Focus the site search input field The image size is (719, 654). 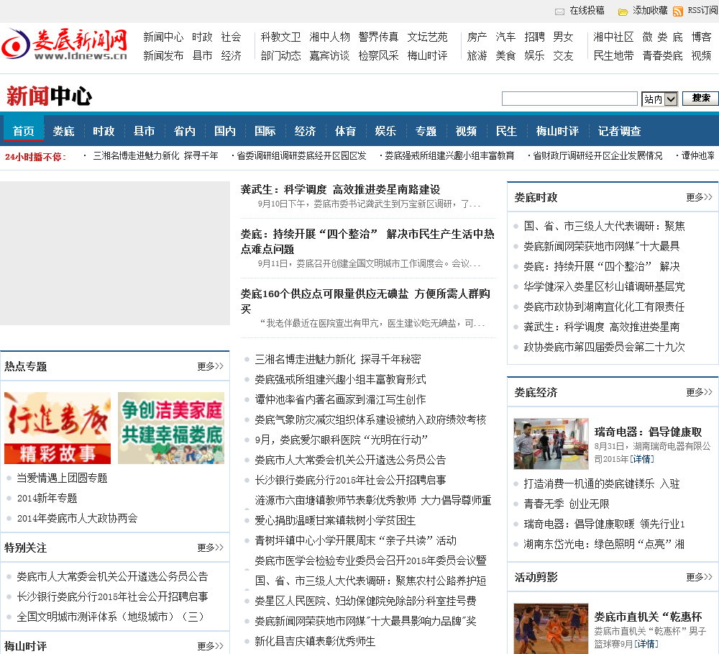coord(569,99)
